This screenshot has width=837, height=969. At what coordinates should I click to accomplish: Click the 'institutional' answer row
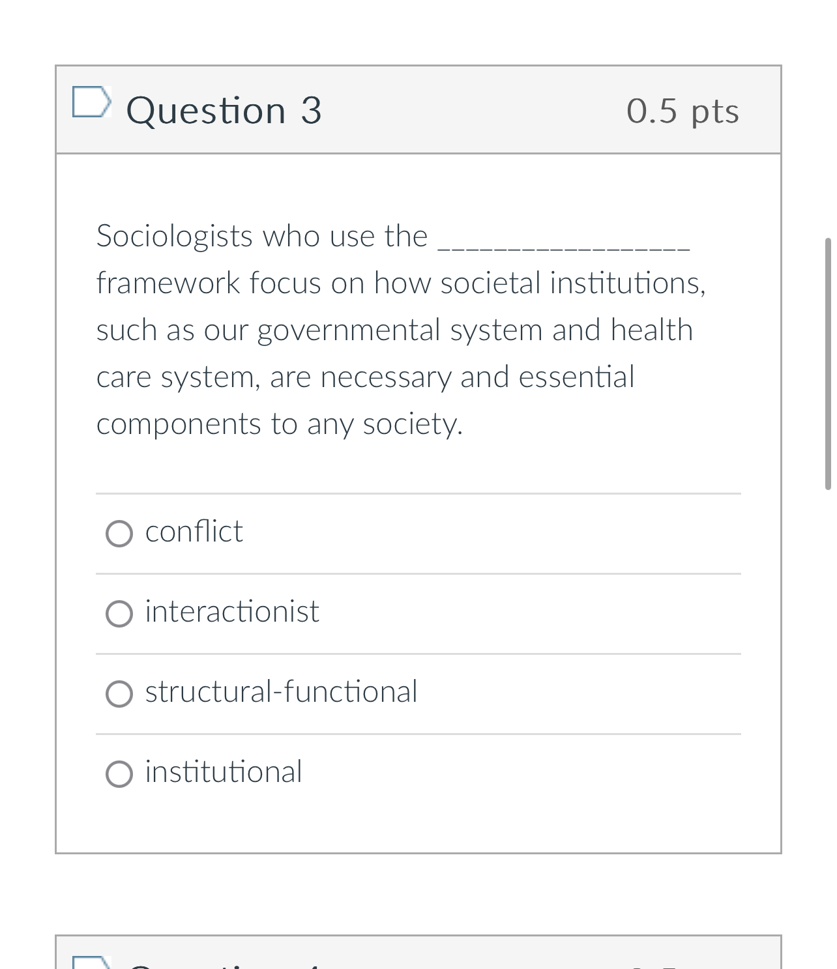[x=223, y=772]
